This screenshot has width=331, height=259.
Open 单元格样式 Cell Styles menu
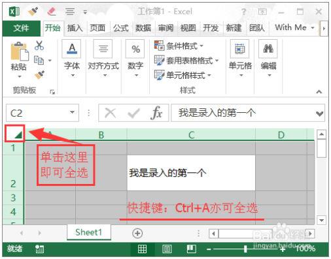pyautogui.click(x=183, y=75)
